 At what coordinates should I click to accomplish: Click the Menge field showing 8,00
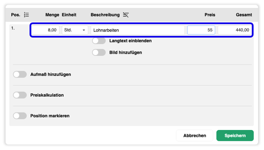tap(45, 30)
